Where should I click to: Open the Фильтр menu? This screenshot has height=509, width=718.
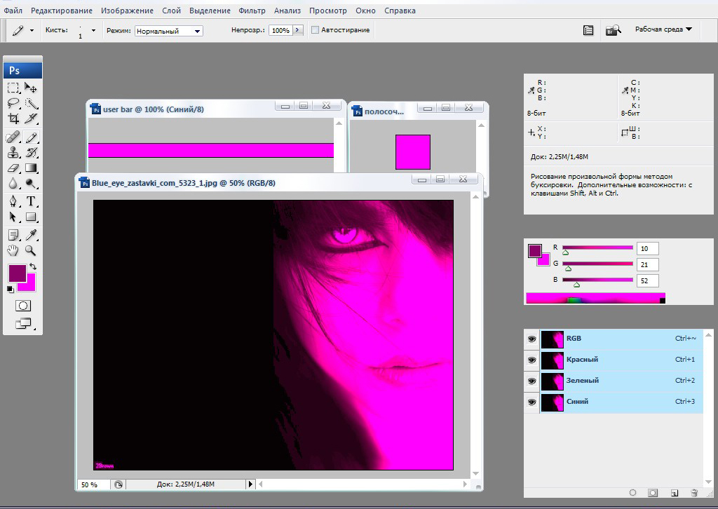pos(252,11)
